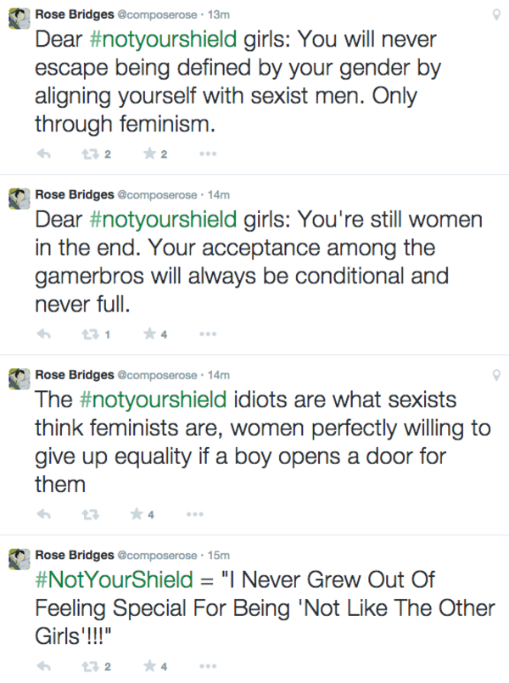509x683 pixels.
Task: Click the reply icon on the first tweet
Action: click(44, 154)
